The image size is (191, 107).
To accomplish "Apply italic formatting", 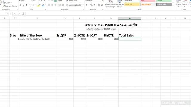I will pyautogui.click(x=24, y=5).
